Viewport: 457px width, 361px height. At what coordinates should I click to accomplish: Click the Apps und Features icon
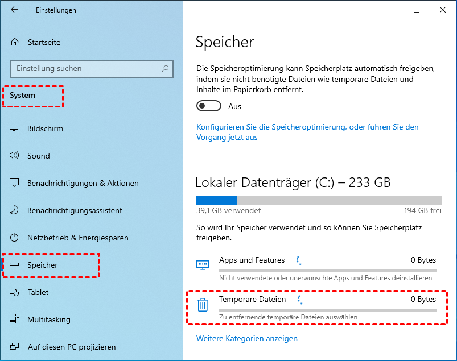coord(203,265)
